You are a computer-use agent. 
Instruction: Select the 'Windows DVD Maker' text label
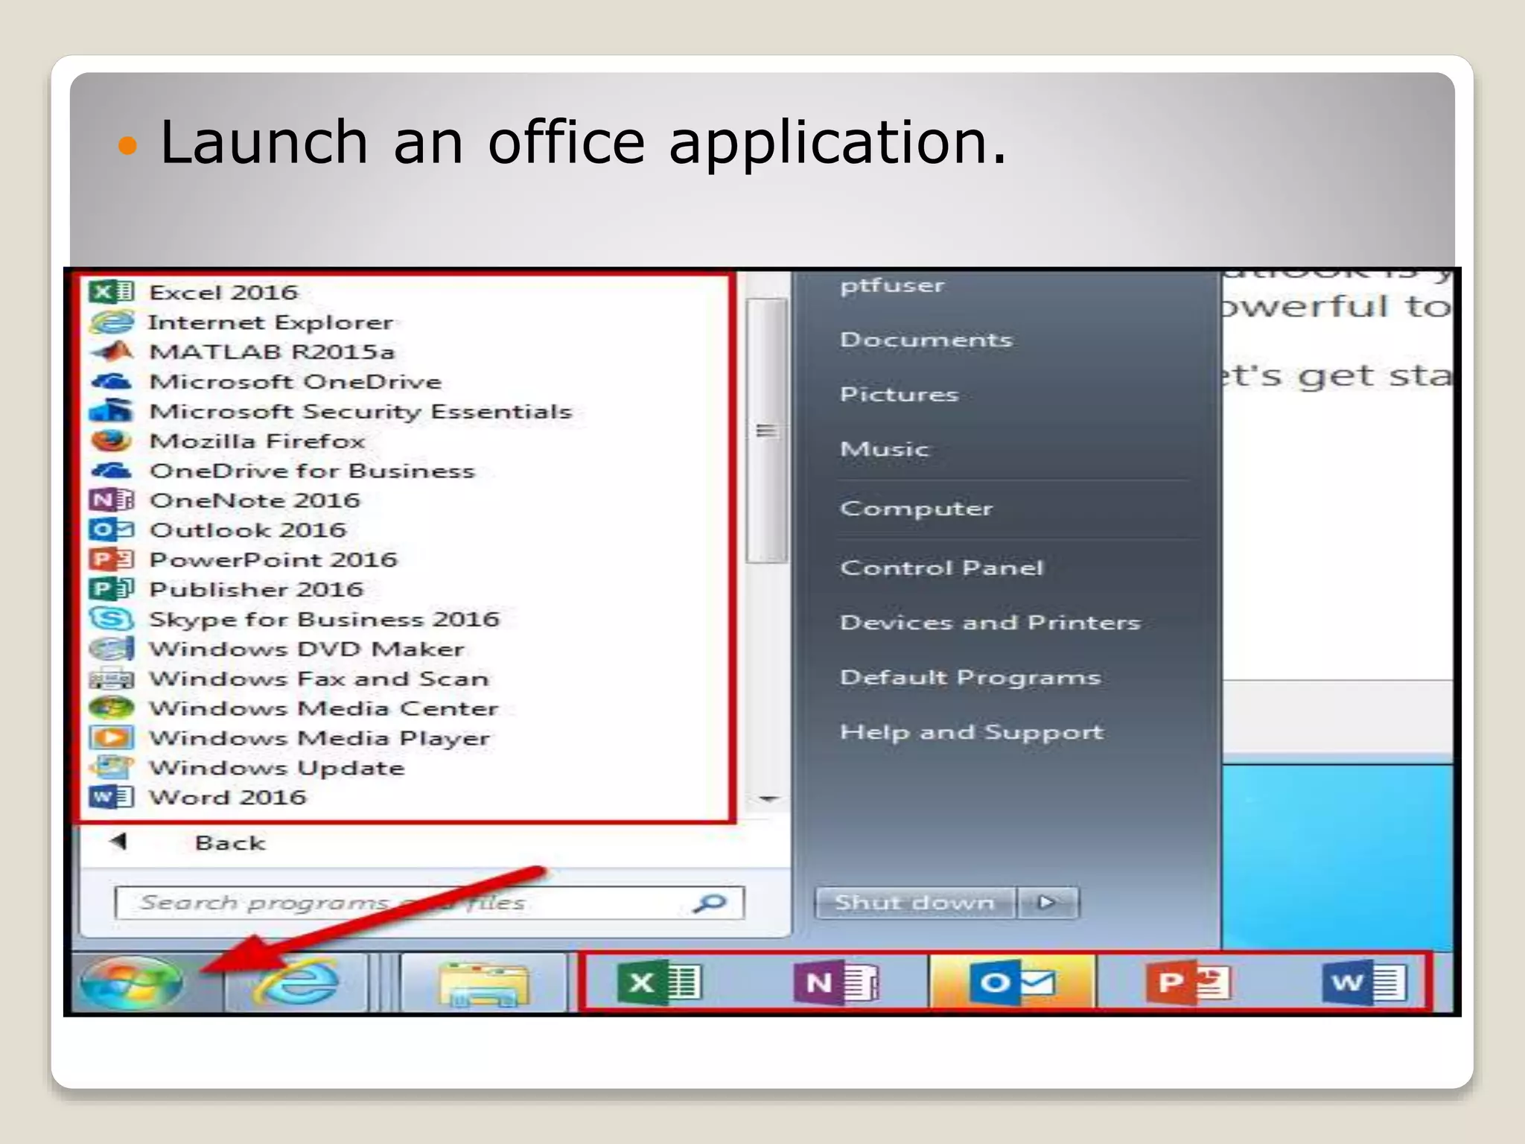pyautogui.click(x=306, y=649)
